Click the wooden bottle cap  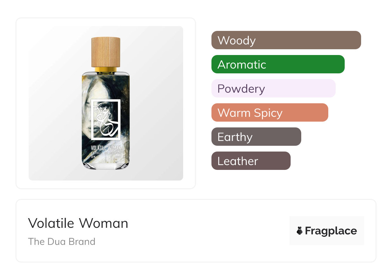pos(106,52)
